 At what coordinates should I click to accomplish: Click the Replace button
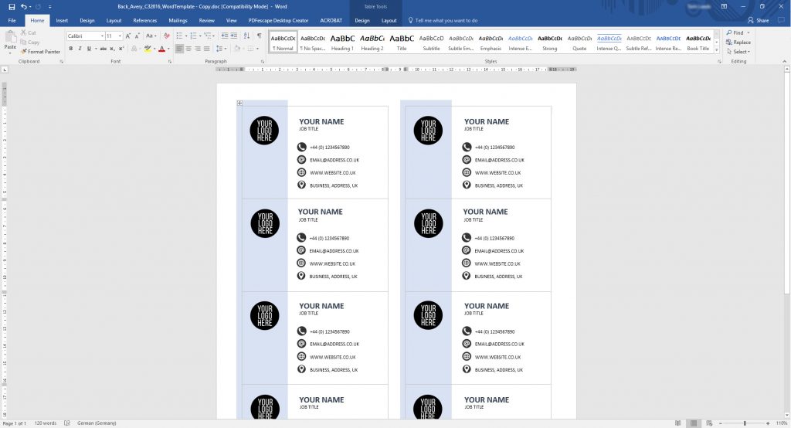738,42
